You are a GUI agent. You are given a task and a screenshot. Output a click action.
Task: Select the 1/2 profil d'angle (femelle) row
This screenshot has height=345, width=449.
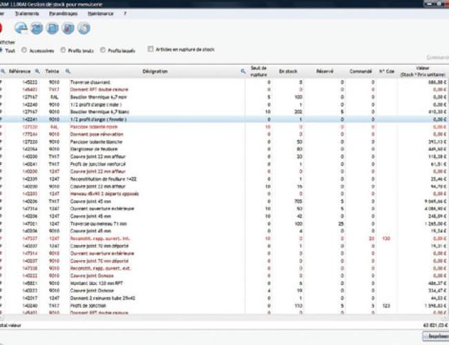(223, 119)
